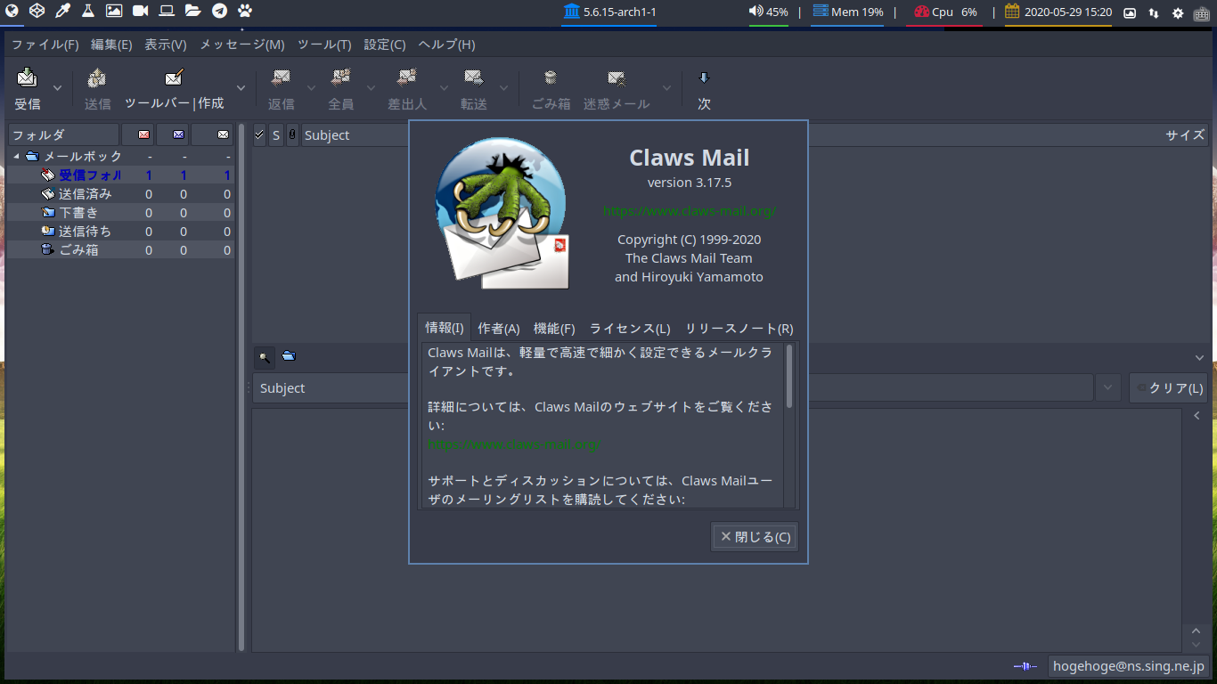
Task: Toggle quick search magnifier icon
Action: [x=265, y=357]
